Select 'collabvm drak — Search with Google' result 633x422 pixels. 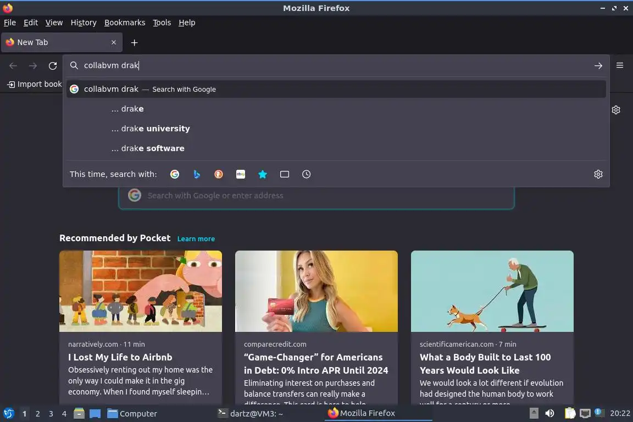coord(336,89)
